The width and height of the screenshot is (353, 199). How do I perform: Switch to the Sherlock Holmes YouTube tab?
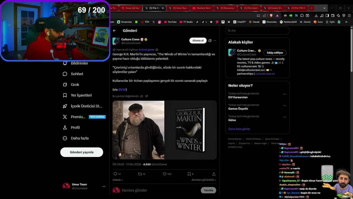[x=202, y=8]
